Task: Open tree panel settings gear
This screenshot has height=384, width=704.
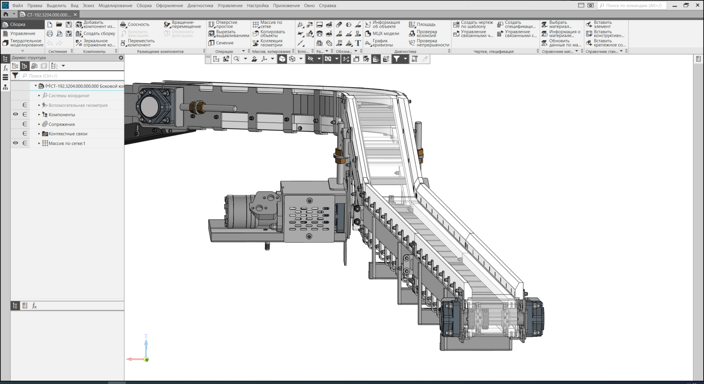Action: (x=121, y=58)
